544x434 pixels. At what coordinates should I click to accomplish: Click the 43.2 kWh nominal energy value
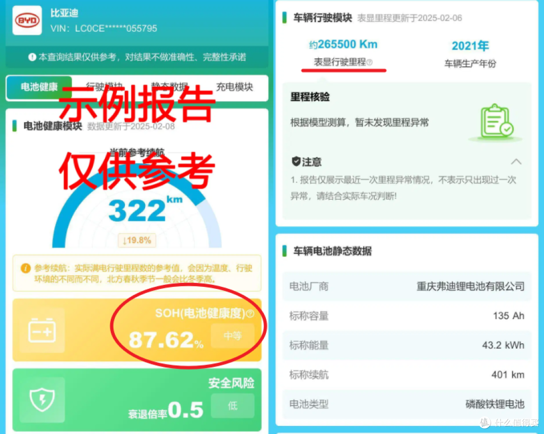503,345
